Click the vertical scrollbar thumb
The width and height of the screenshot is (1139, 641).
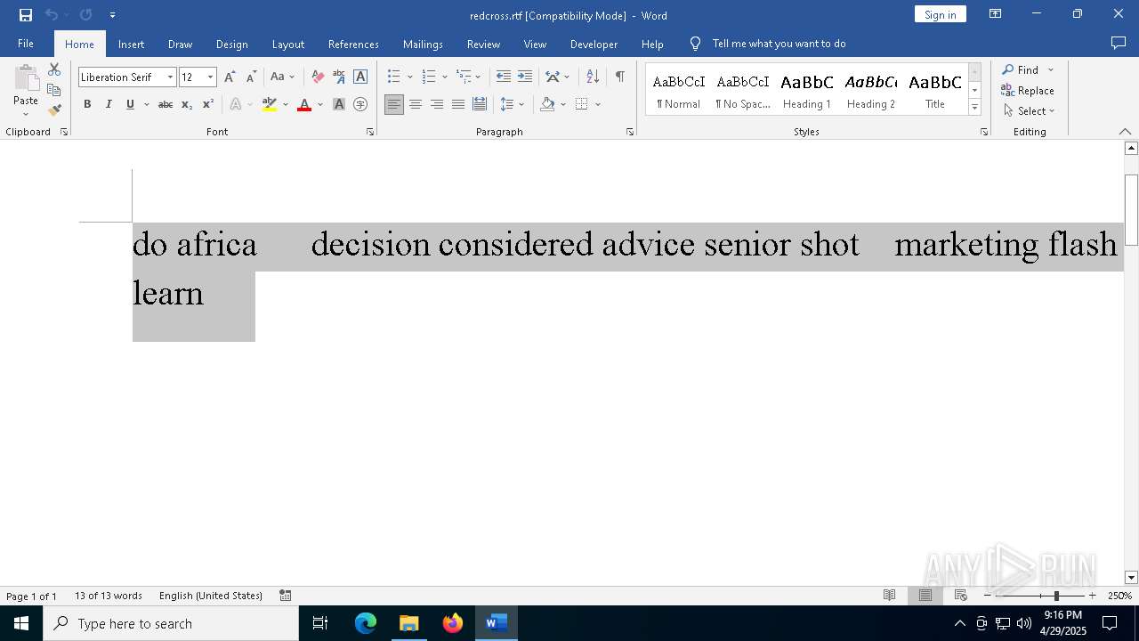[x=1131, y=210]
